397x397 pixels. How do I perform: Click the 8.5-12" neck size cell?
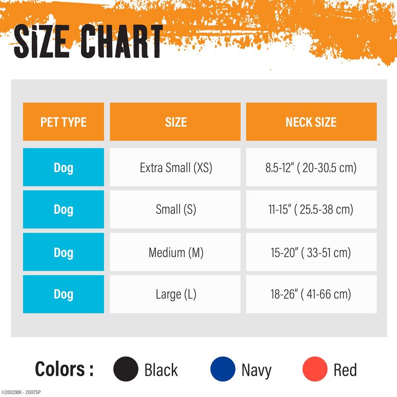311,167
